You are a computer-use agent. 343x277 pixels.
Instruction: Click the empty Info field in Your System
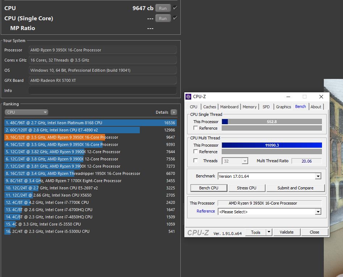pyautogui.click(x=103, y=90)
